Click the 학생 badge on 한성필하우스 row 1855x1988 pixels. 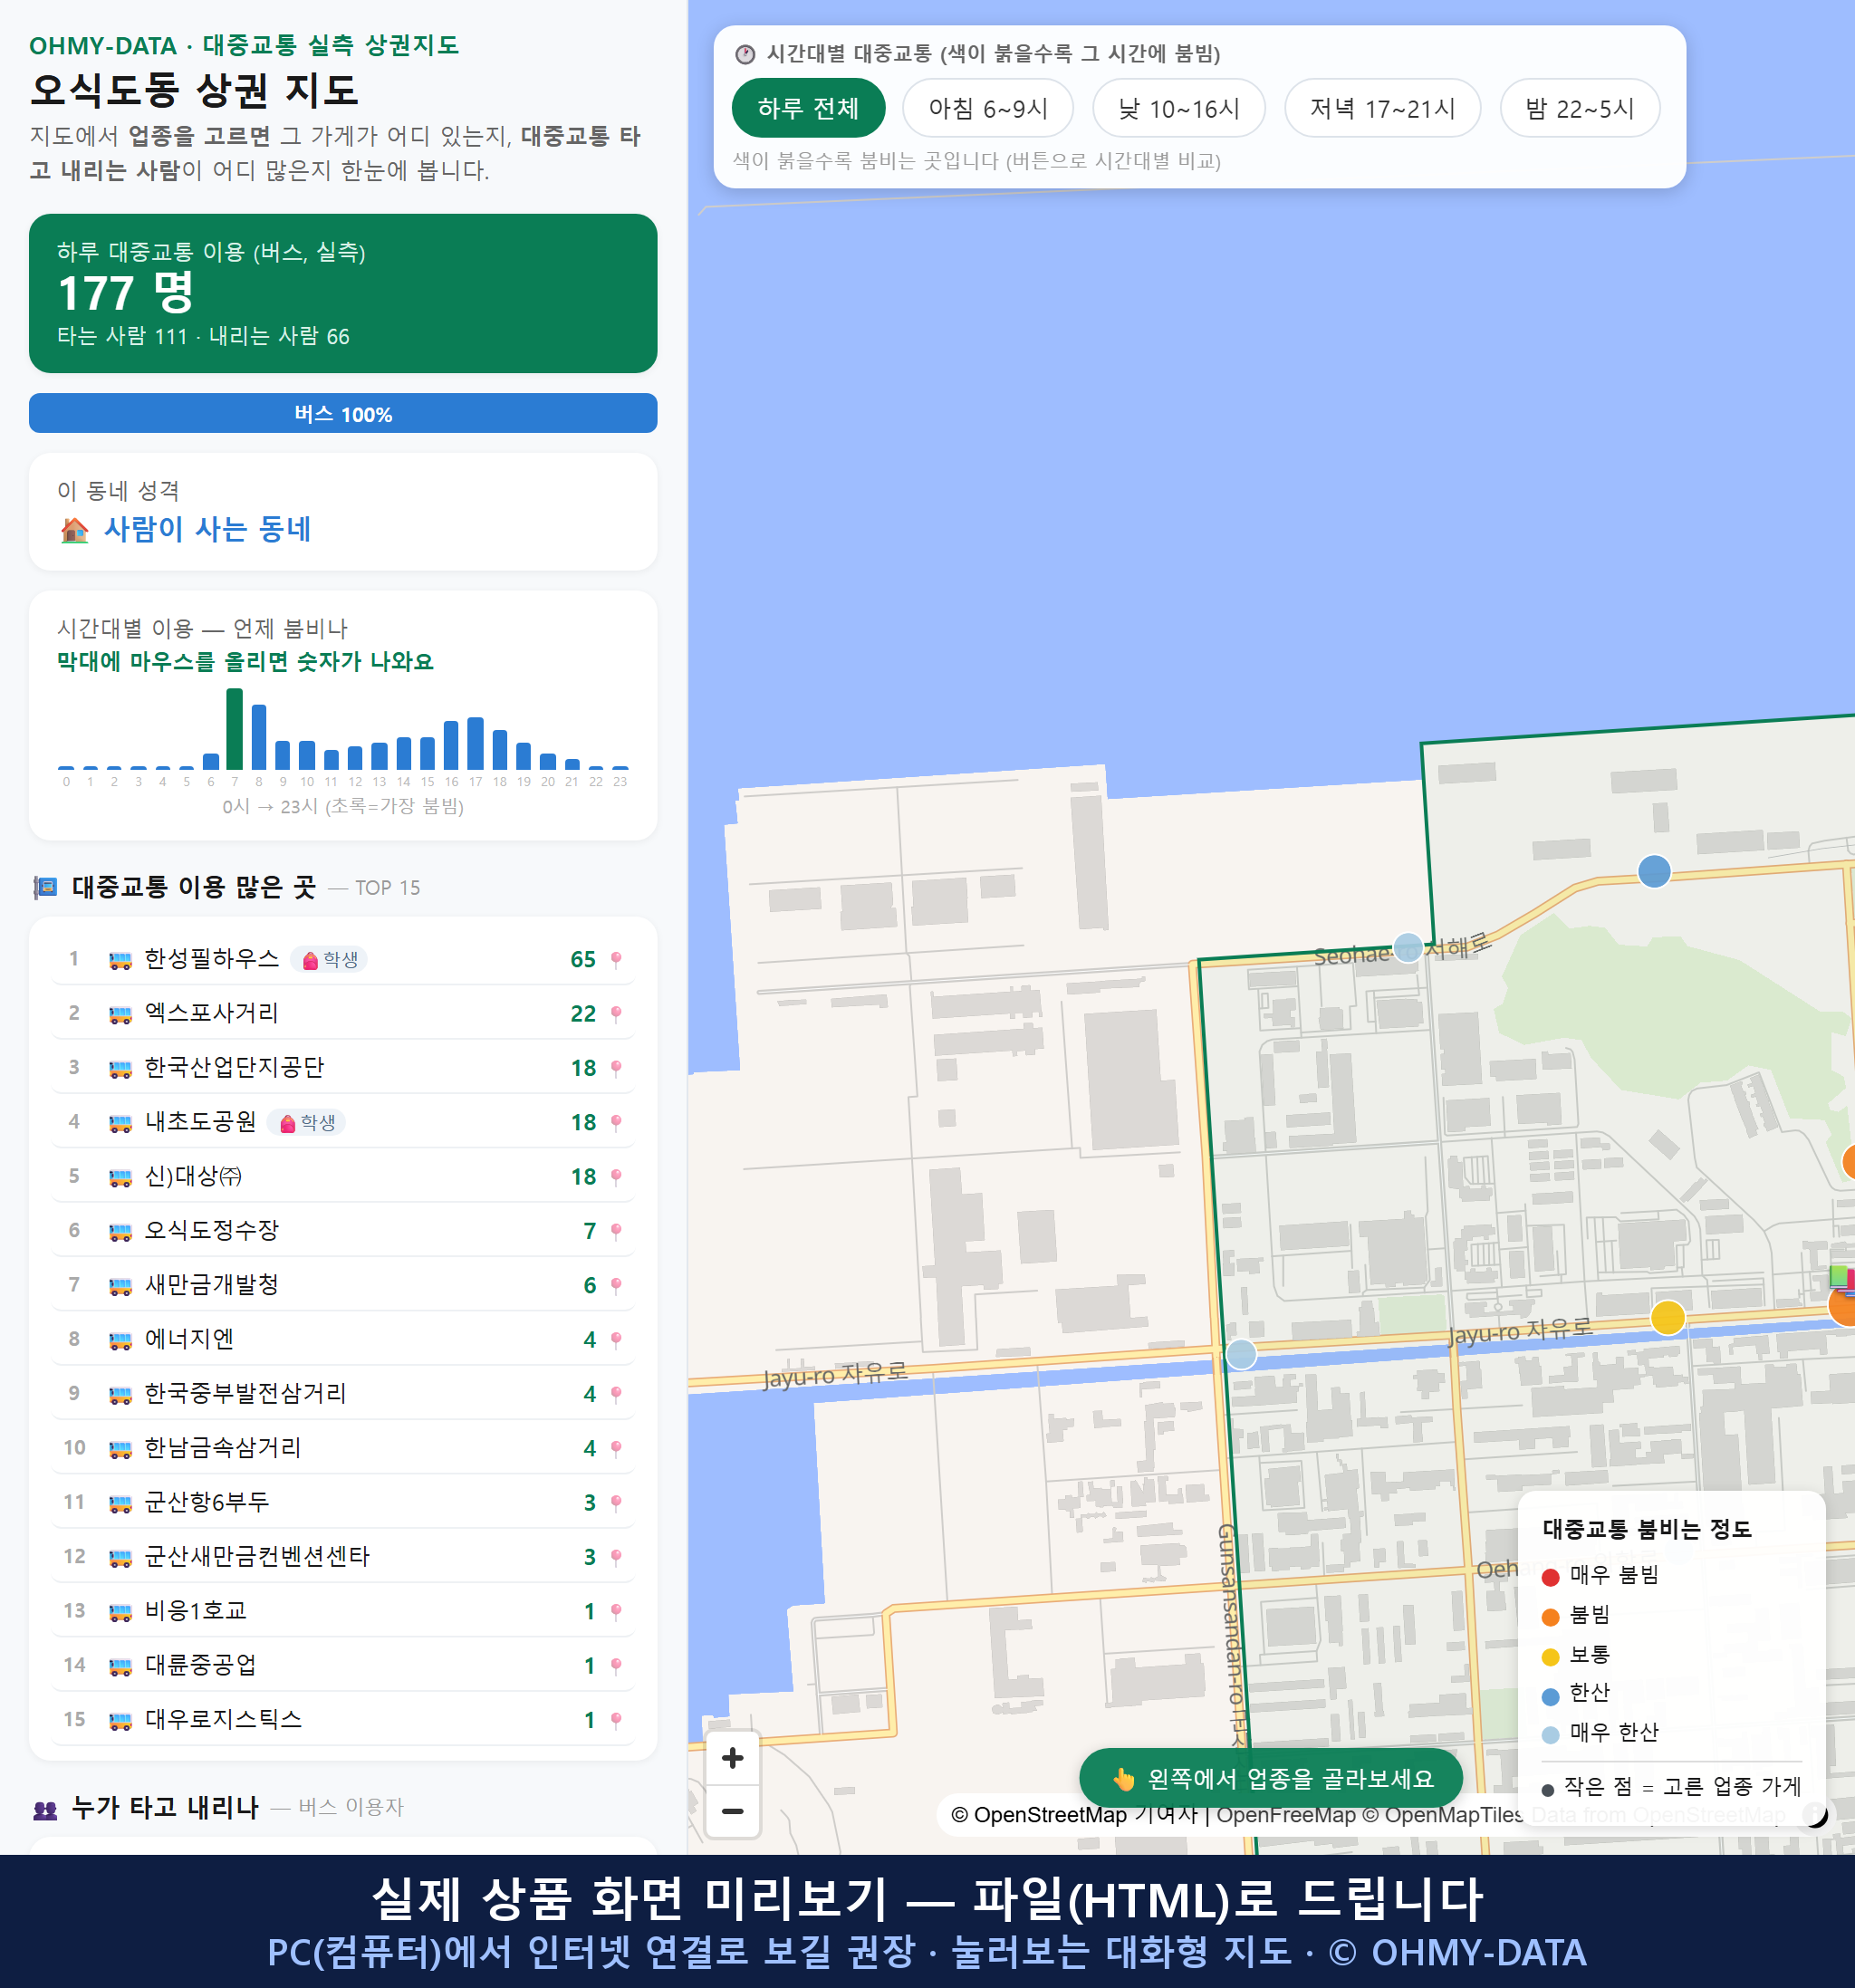[329, 959]
